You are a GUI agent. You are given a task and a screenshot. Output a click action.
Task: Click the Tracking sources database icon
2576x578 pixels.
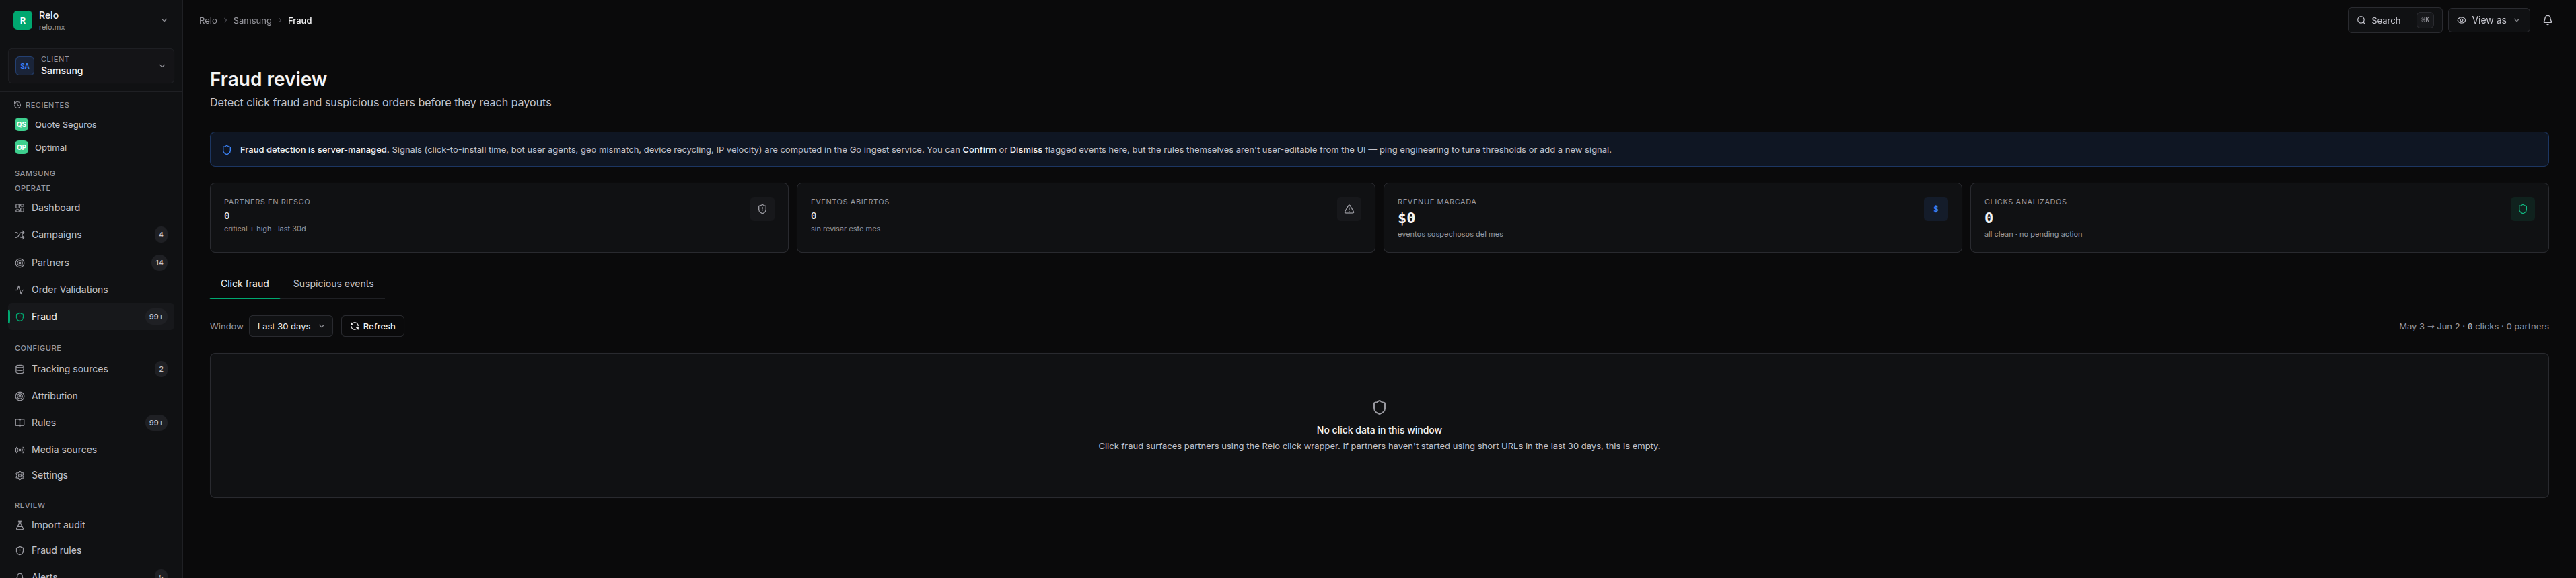click(19, 370)
